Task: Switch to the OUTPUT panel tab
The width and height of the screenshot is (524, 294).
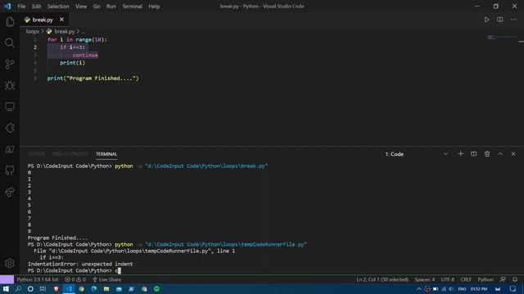Action: click(36, 154)
